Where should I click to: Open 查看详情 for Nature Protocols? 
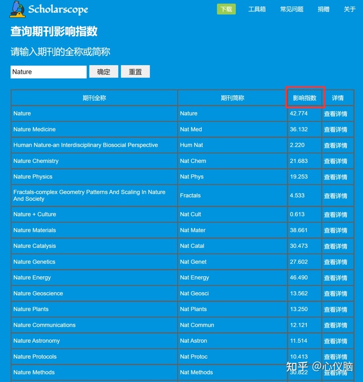tap(336, 357)
